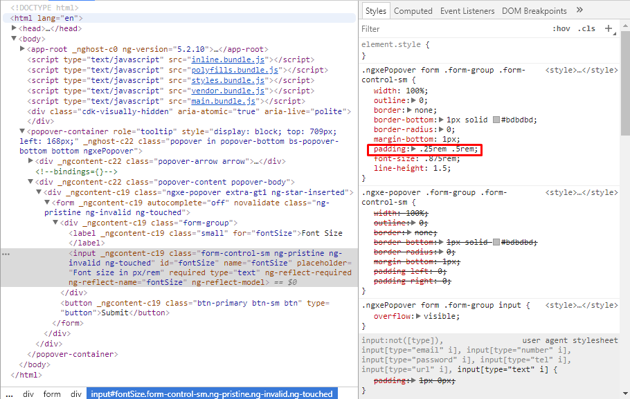Click the struck-through #bdbdbd color swatch
630x399 pixels.
(496, 242)
